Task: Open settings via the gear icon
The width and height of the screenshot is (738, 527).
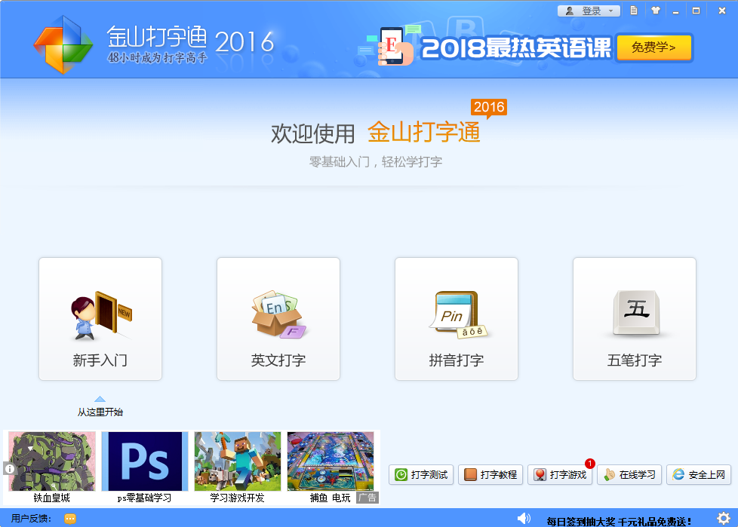Action: (724, 518)
